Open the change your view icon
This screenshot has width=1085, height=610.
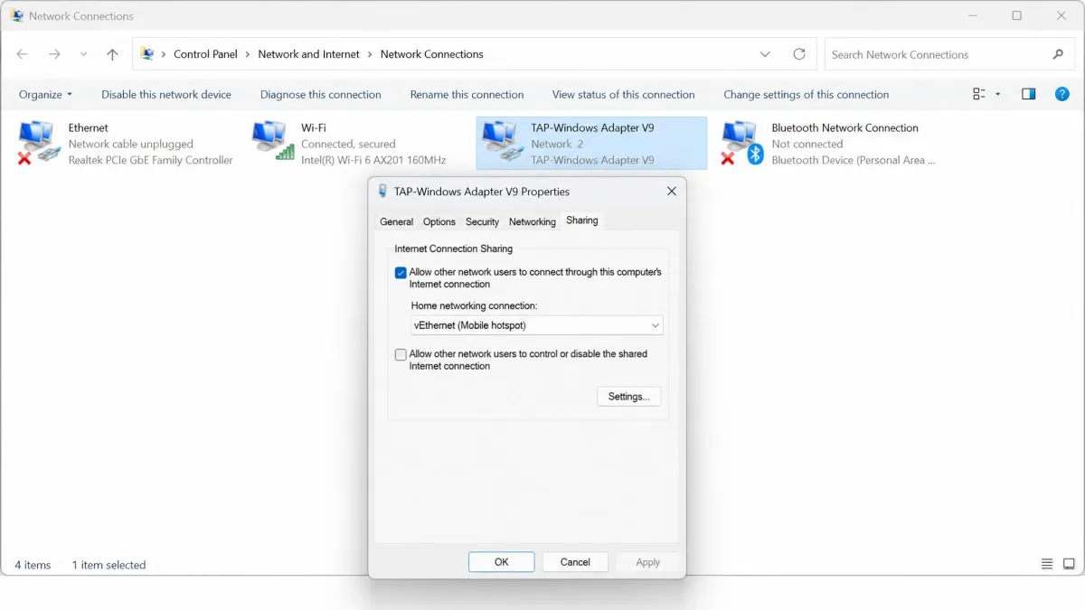tap(979, 94)
